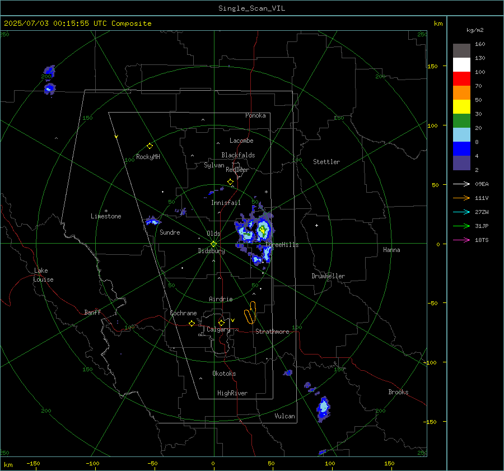Viewport: 504px width, 471px height.
Task: Click the Blackfalds label
Action: coord(238,155)
